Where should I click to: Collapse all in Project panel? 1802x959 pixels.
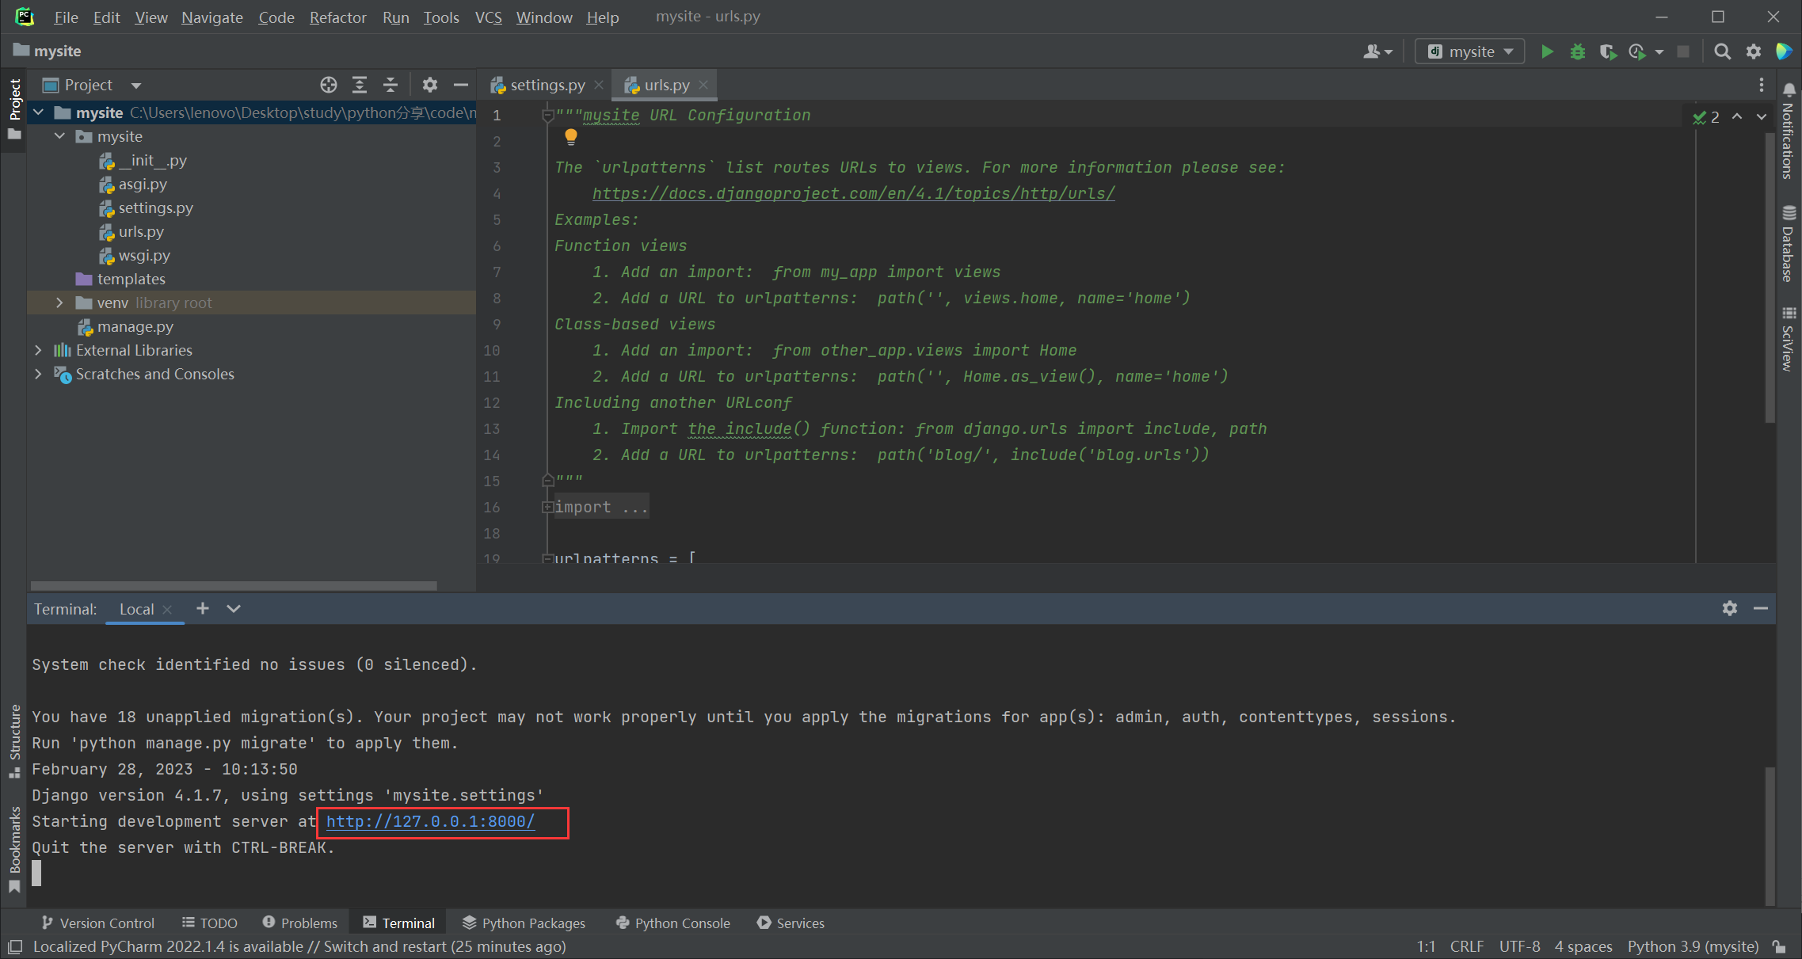click(x=390, y=85)
